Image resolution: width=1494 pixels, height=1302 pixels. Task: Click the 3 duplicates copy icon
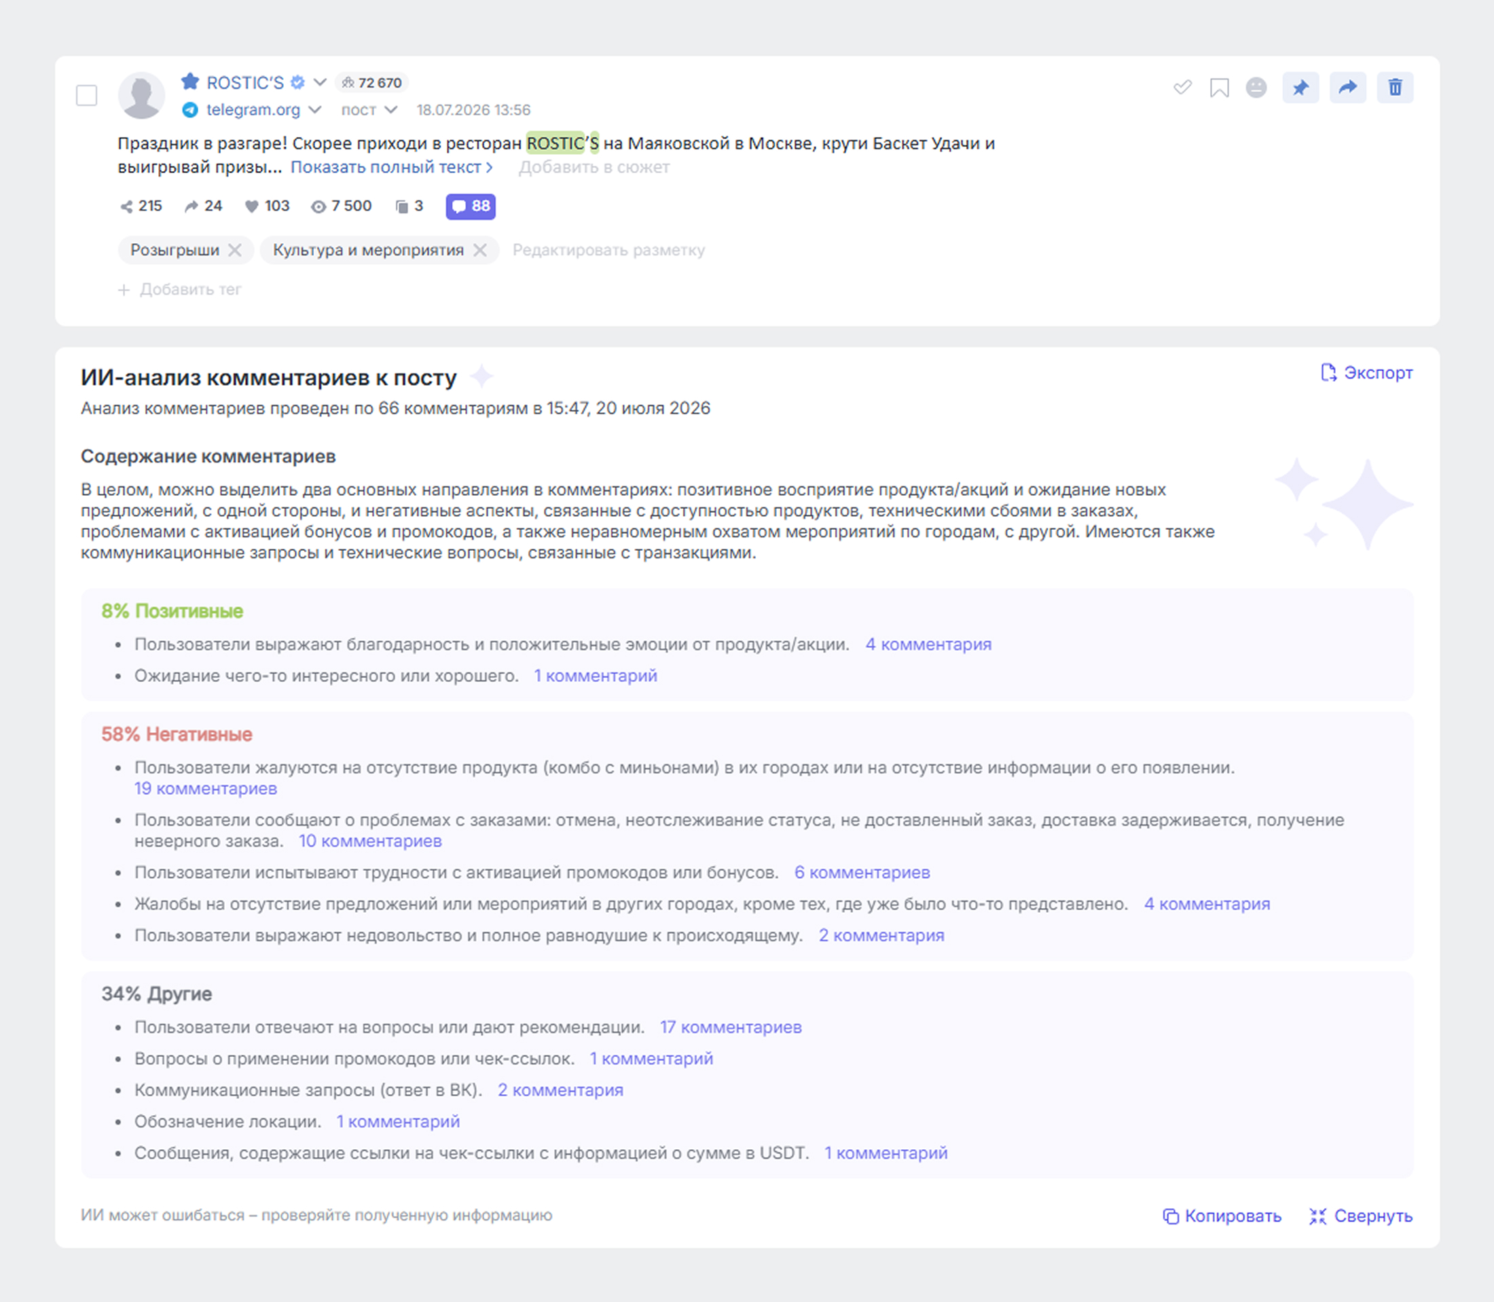pos(401,206)
